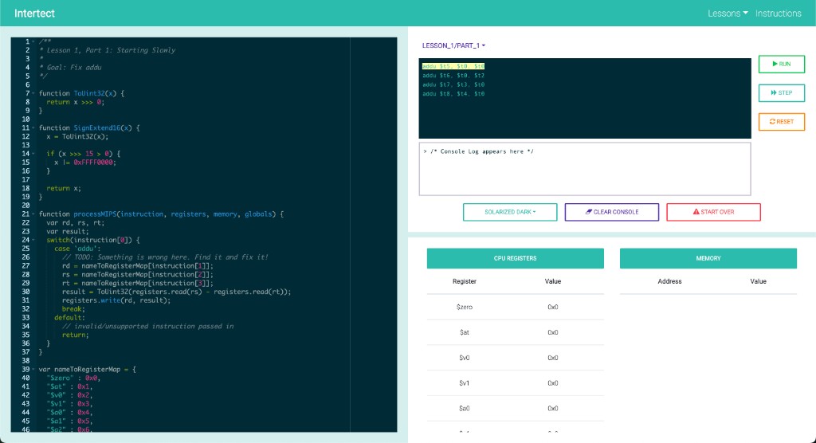Click the $zero register row name
Viewport: 816px width, 443px height.
tap(465, 307)
